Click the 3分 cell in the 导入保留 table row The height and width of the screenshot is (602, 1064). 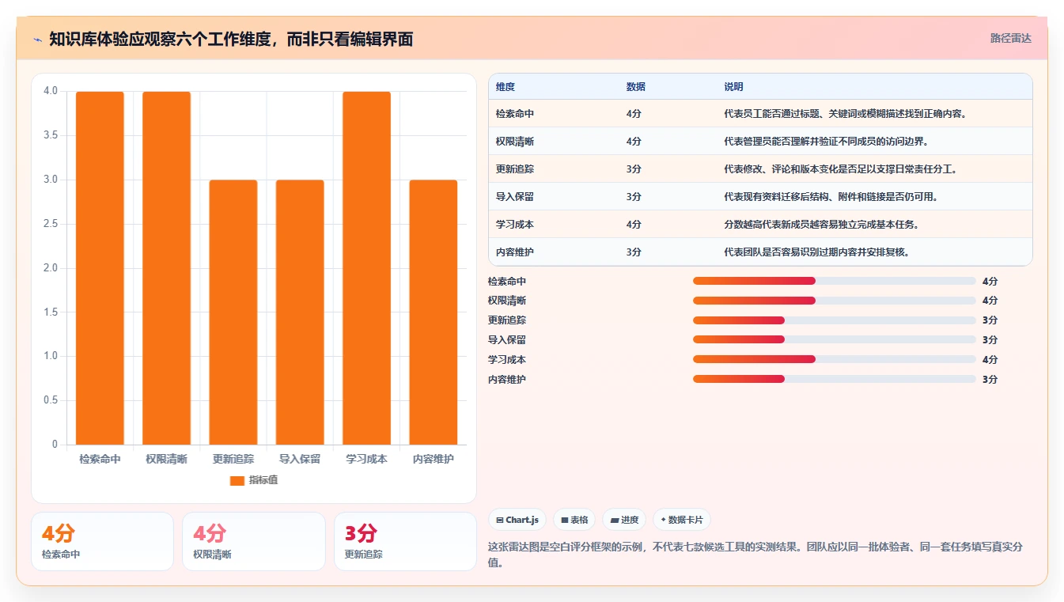[x=634, y=197]
